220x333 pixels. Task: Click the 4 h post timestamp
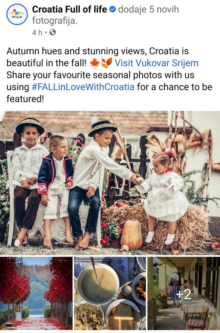tap(37, 33)
